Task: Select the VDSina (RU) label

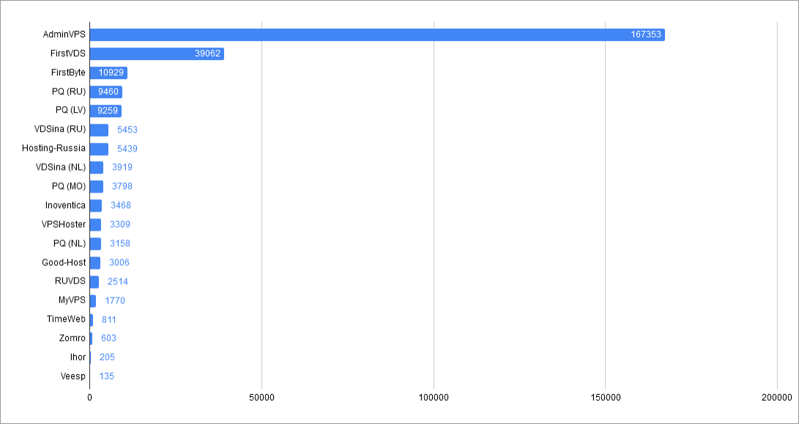Action: point(60,130)
